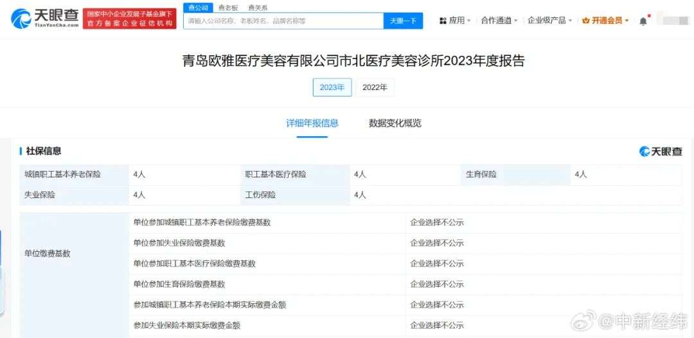This screenshot has width=694, height=338.
Task: Switch to the 详细年报信息 tab
Action: (x=312, y=123)
